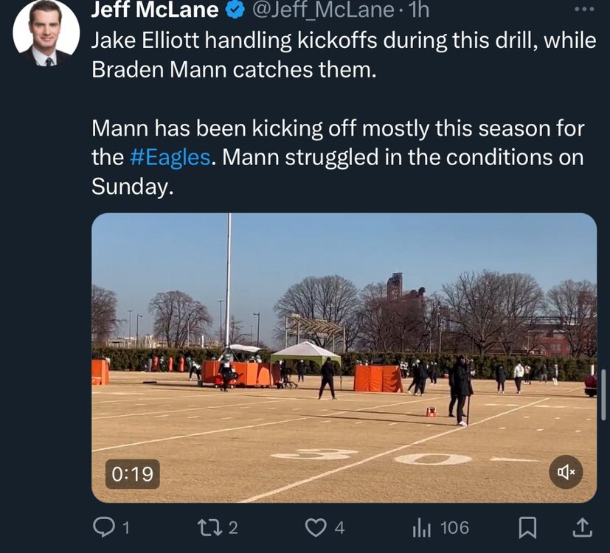Click the Jeff McLane display name

[154, 10]
